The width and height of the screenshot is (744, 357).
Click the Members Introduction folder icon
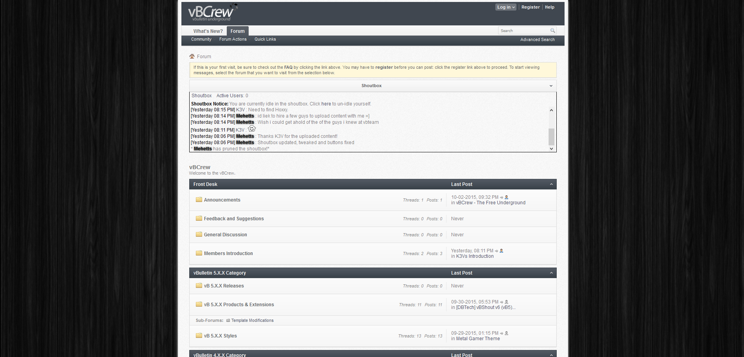point(199,253)
